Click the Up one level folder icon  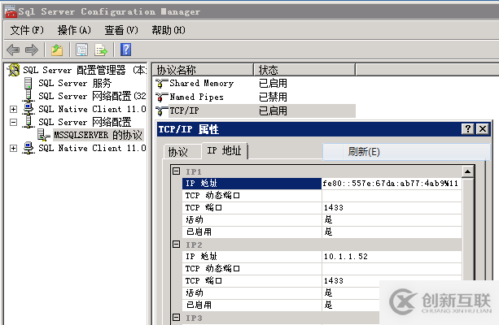click(57, 50)
